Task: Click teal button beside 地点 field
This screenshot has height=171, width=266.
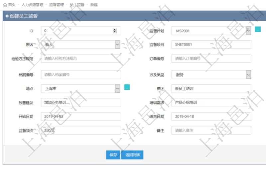Action: [x=127, y=87]
